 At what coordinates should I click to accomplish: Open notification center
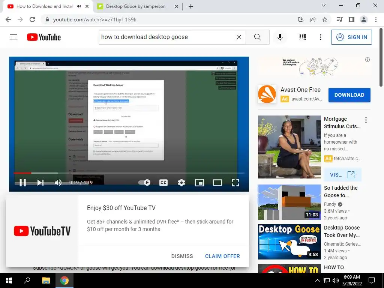coord(372,280)
